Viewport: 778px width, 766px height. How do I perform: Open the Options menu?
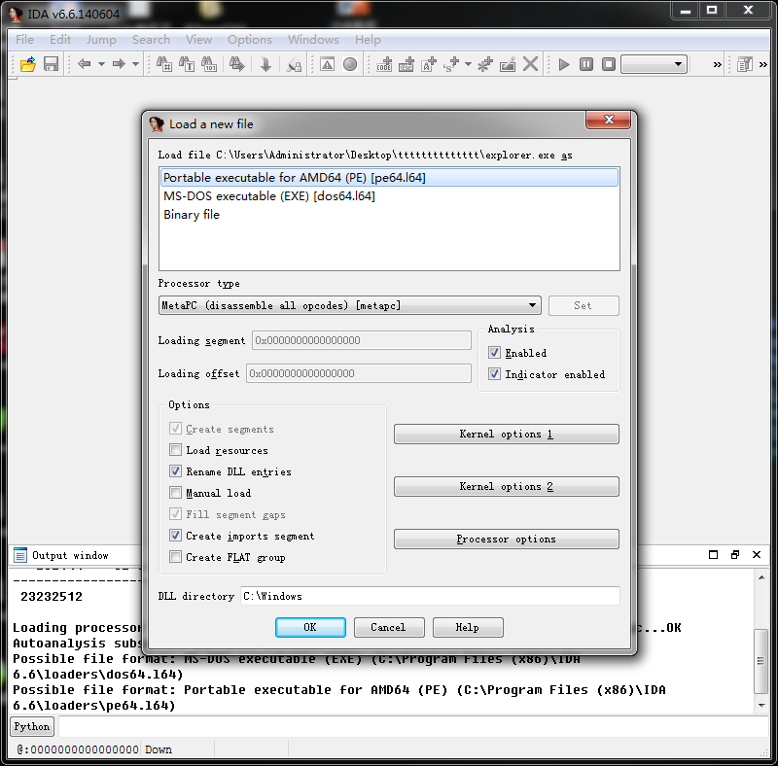[250, 40]
